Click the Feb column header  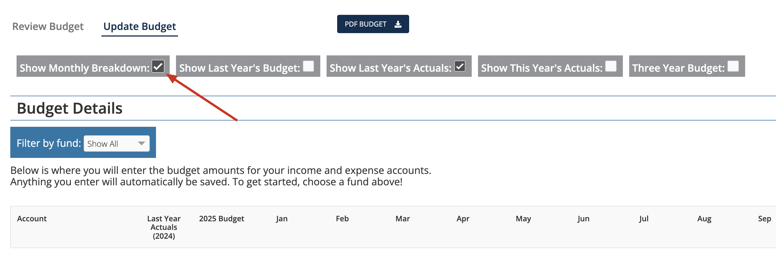[342, 219]
